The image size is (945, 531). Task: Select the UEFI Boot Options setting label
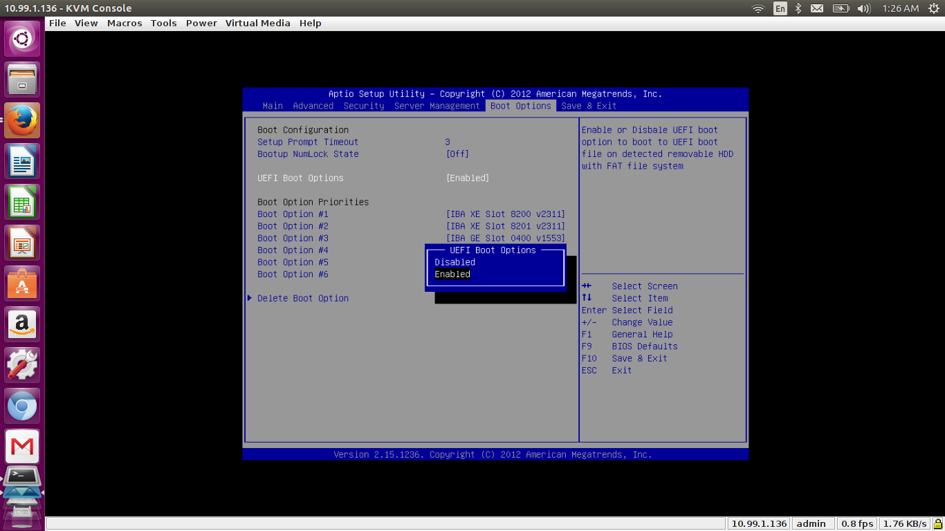[300, 178]
